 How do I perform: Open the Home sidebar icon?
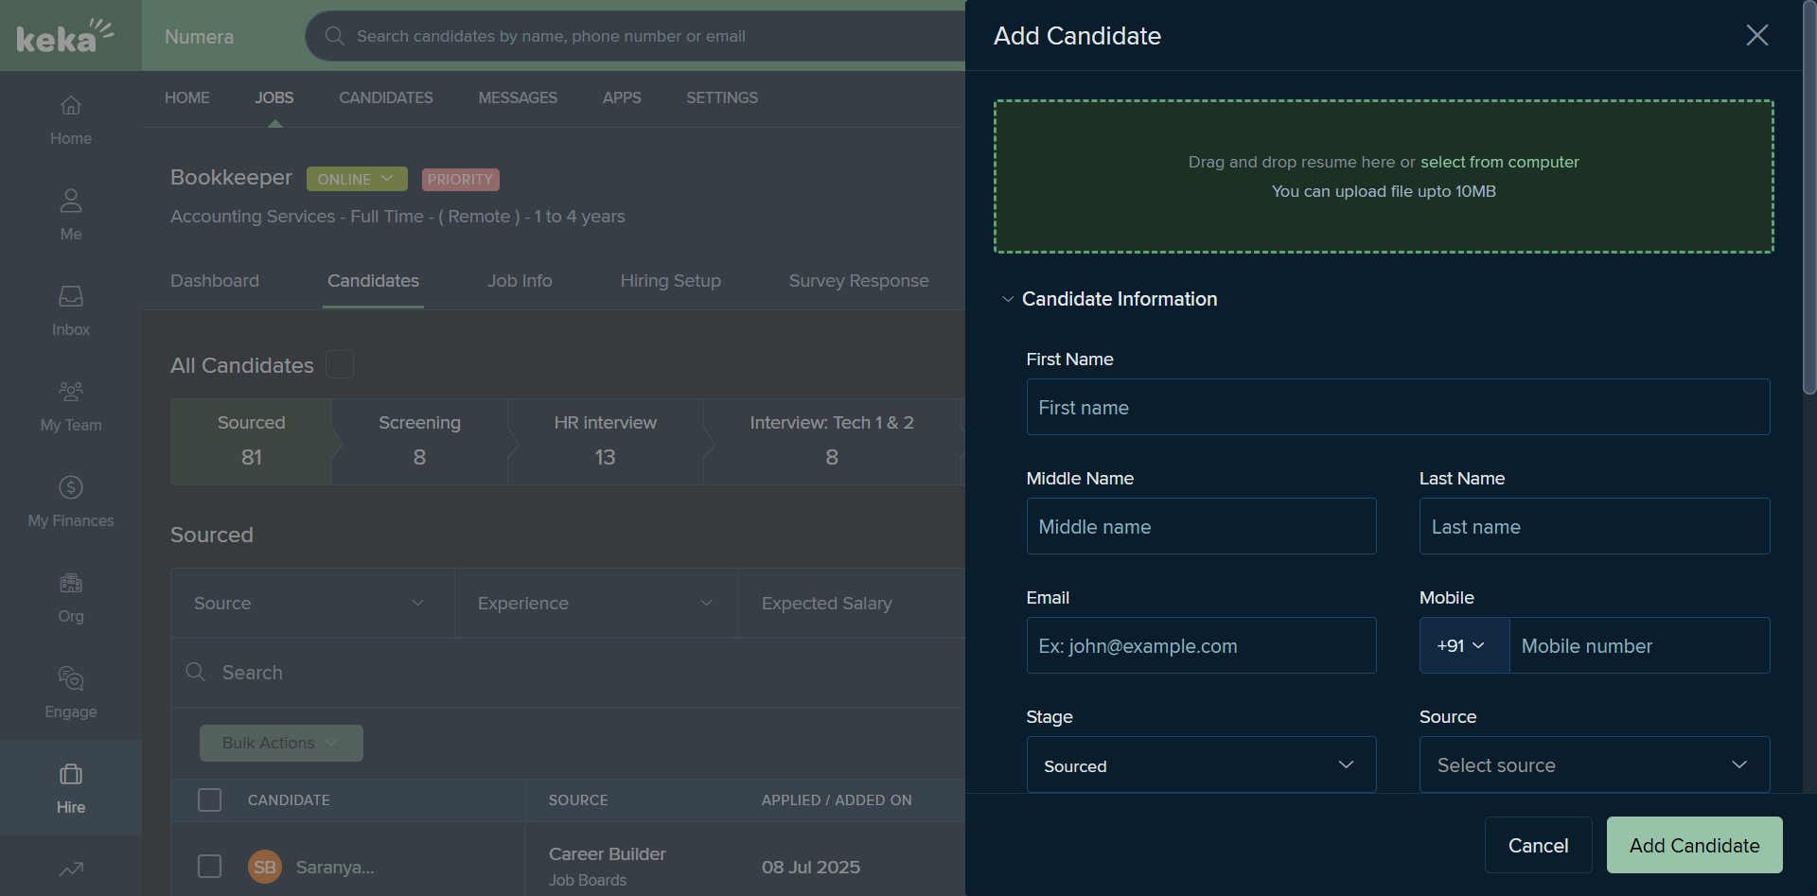coord(71,105)
